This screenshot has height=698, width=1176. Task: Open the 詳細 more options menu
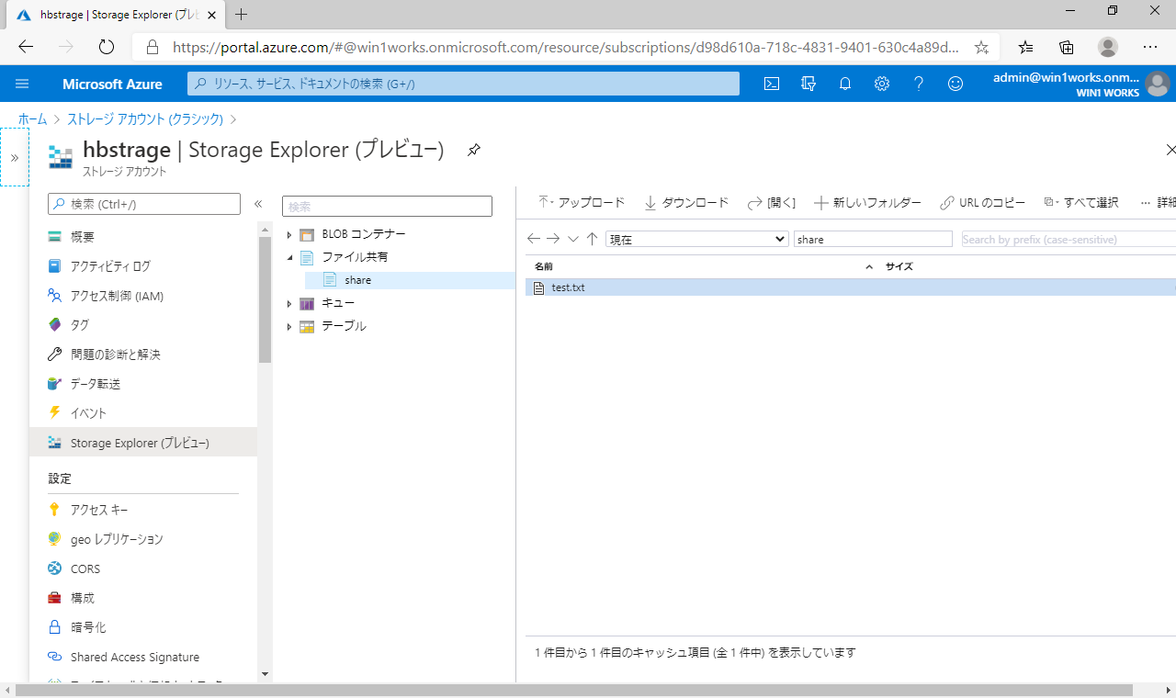click(1157, 203)
